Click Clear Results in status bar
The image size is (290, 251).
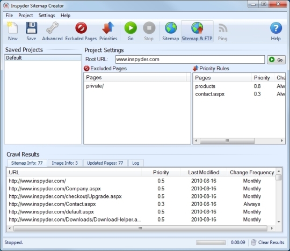[267, 242]
